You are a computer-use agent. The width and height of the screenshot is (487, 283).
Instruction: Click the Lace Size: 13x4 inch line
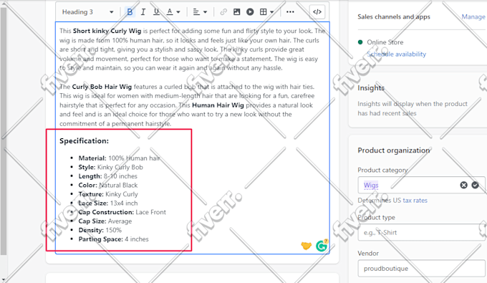click(107, 203)
